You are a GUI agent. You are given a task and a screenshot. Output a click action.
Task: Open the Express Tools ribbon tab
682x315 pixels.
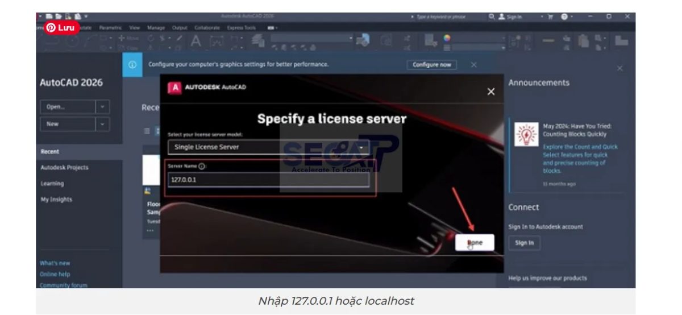pyautogui.click(x=242, y=27)
